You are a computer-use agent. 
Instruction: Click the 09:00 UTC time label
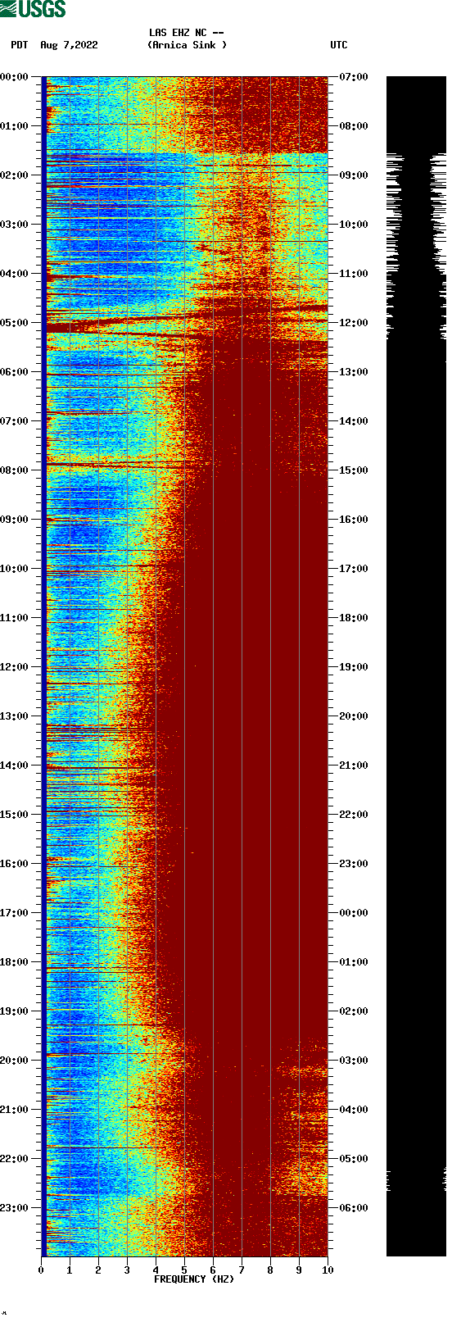[x=354, y=175]
